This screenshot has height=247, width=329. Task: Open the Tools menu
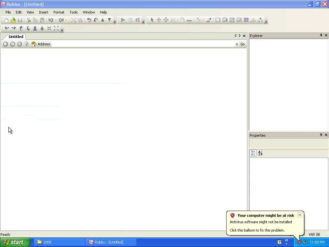click(74, 12)
